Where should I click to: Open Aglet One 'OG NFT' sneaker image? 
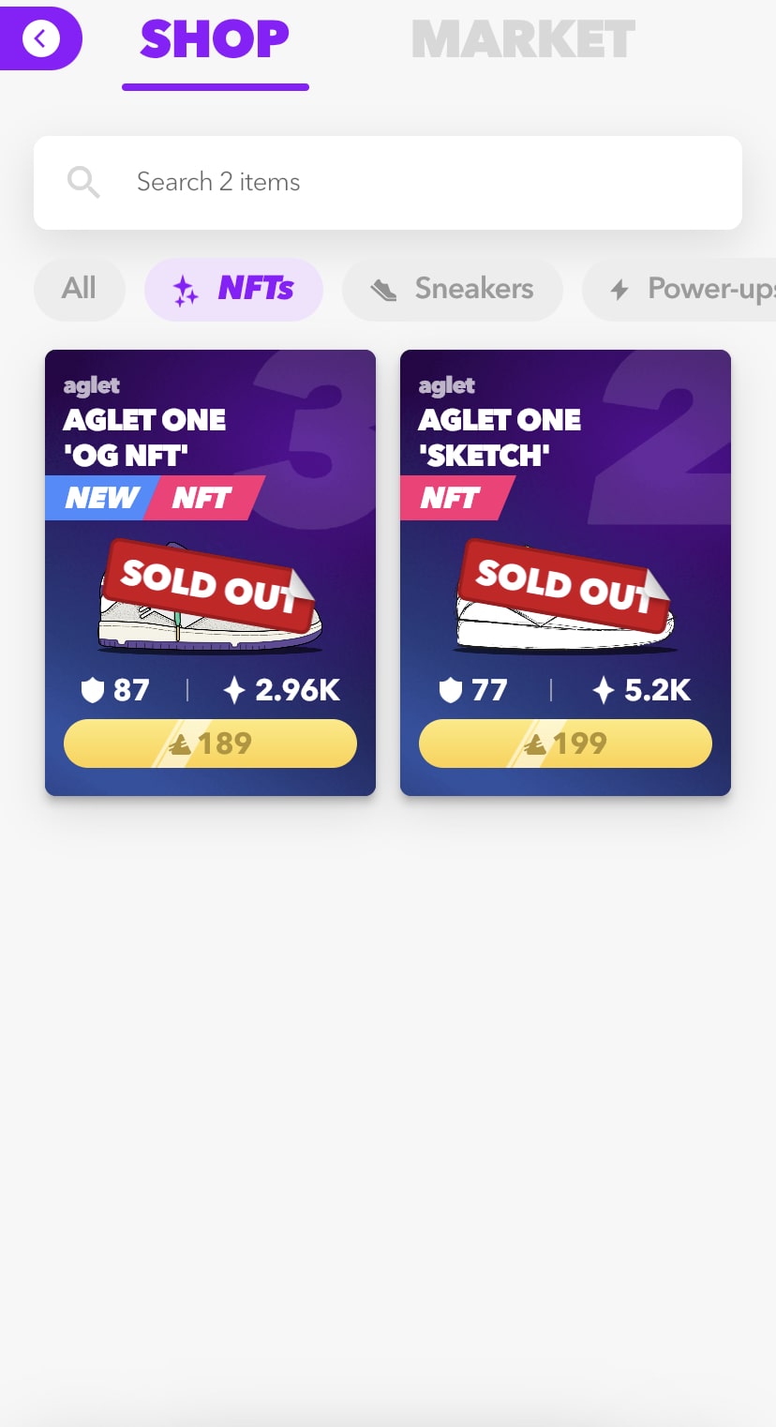tap(210, 600)
